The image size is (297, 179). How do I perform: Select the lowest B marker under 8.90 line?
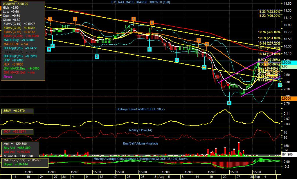pos(229,103)
